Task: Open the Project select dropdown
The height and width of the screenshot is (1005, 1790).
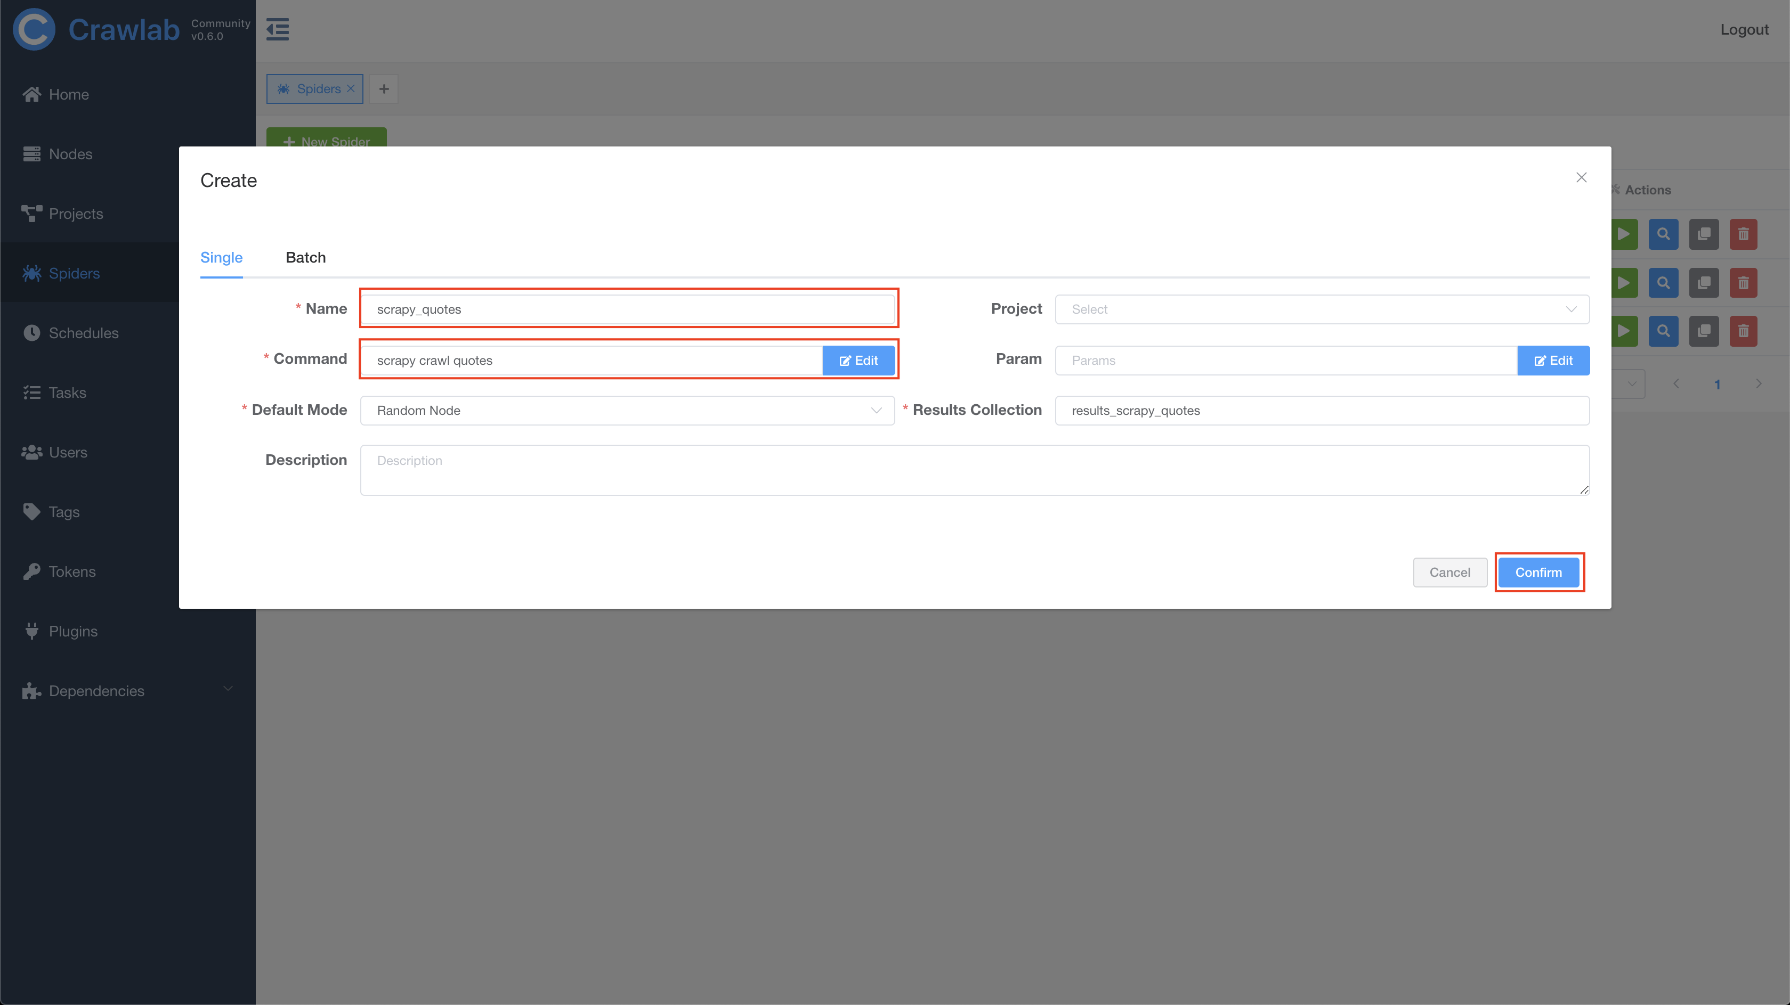Action: (1322, 310)
